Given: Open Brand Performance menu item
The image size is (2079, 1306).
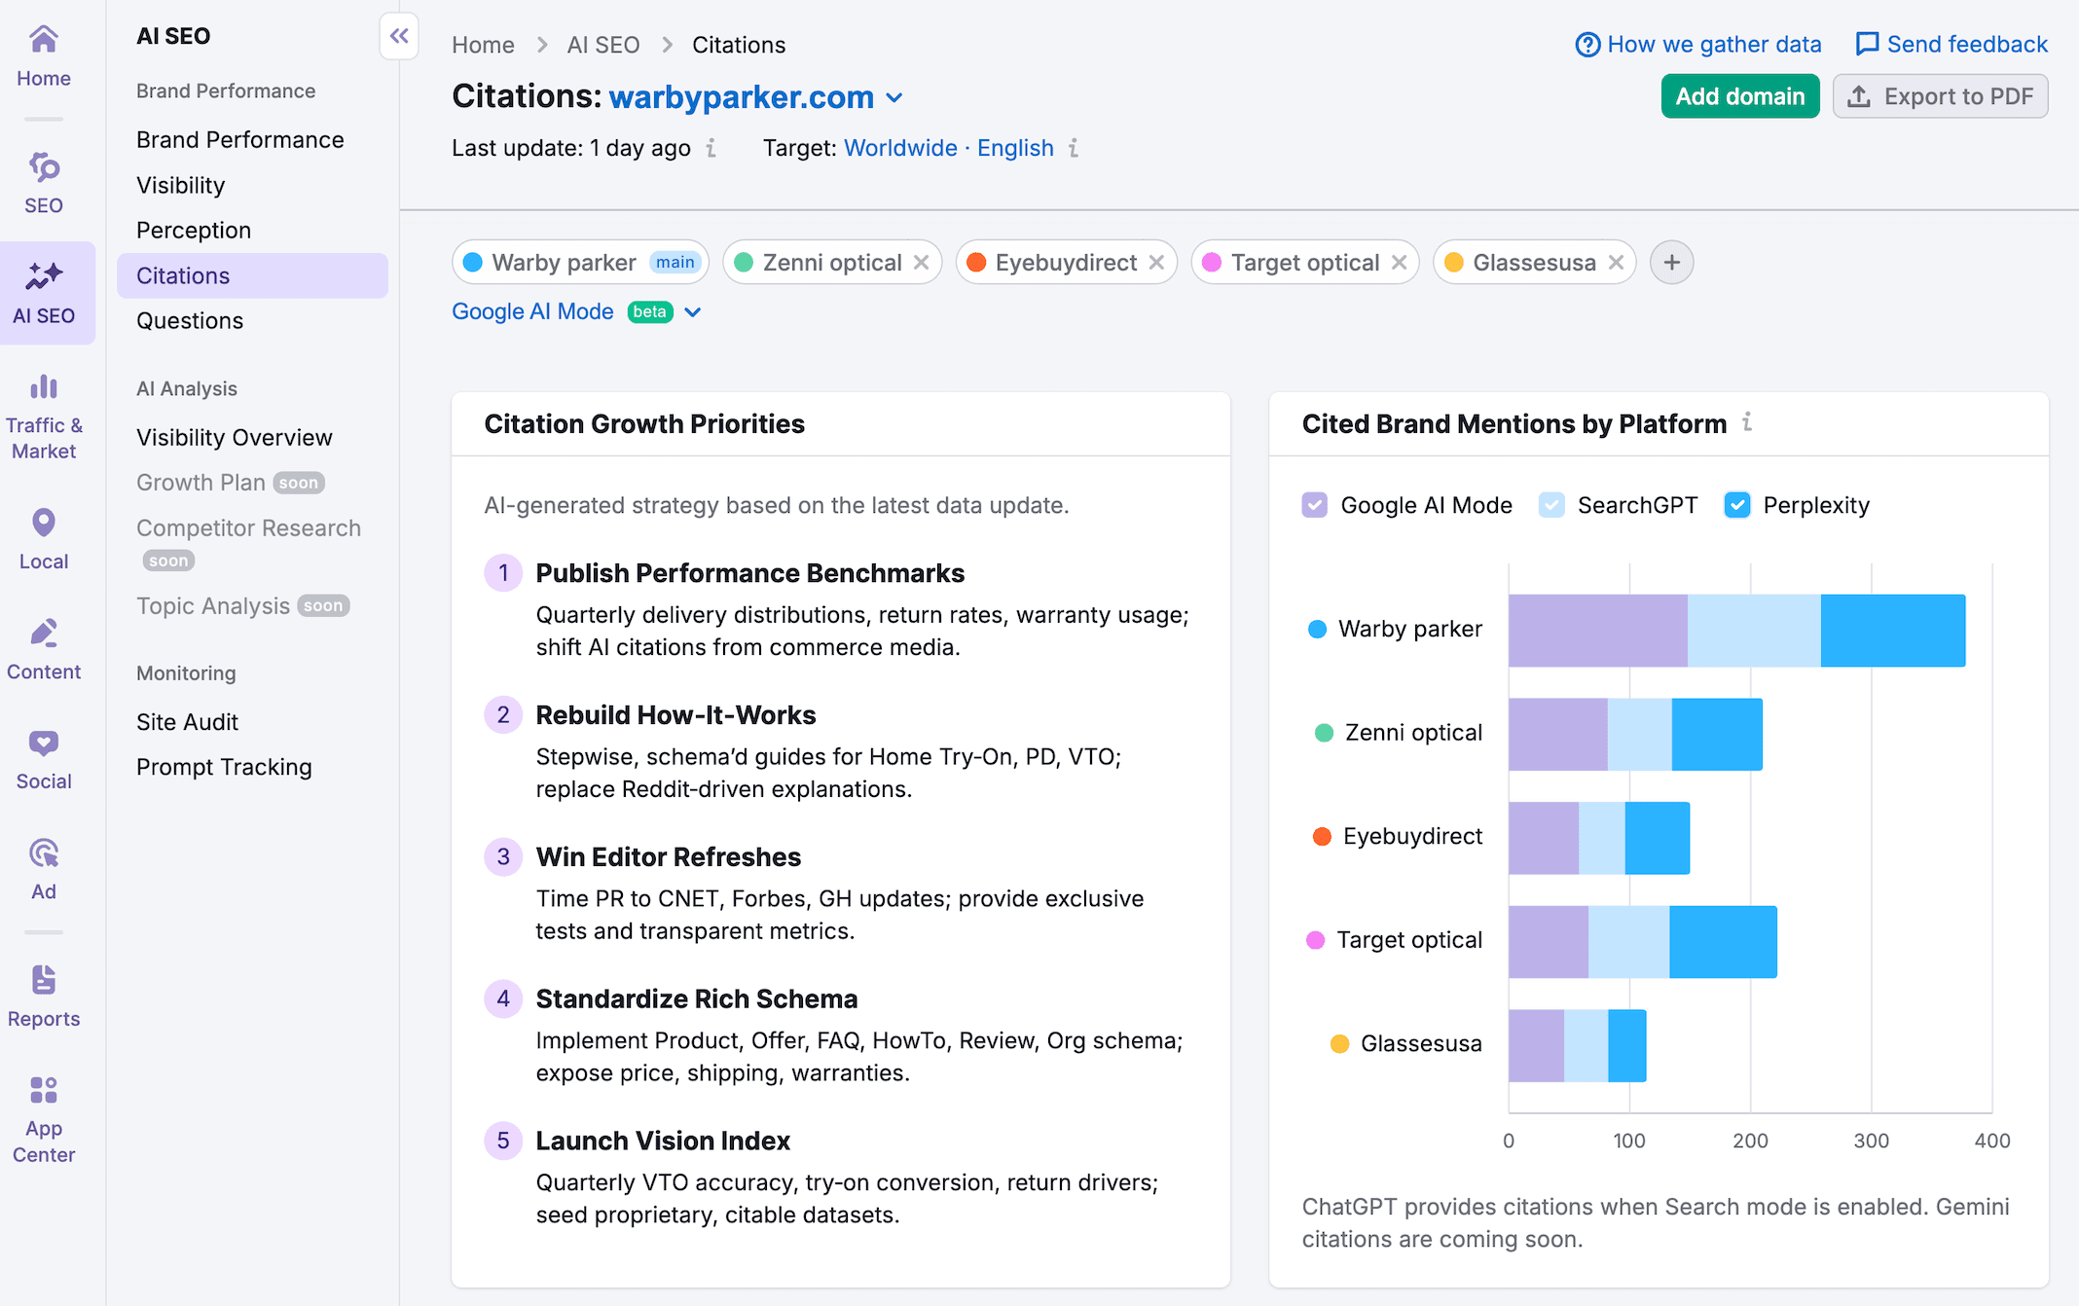Looking at the screenshot, I should pos(239,140).
